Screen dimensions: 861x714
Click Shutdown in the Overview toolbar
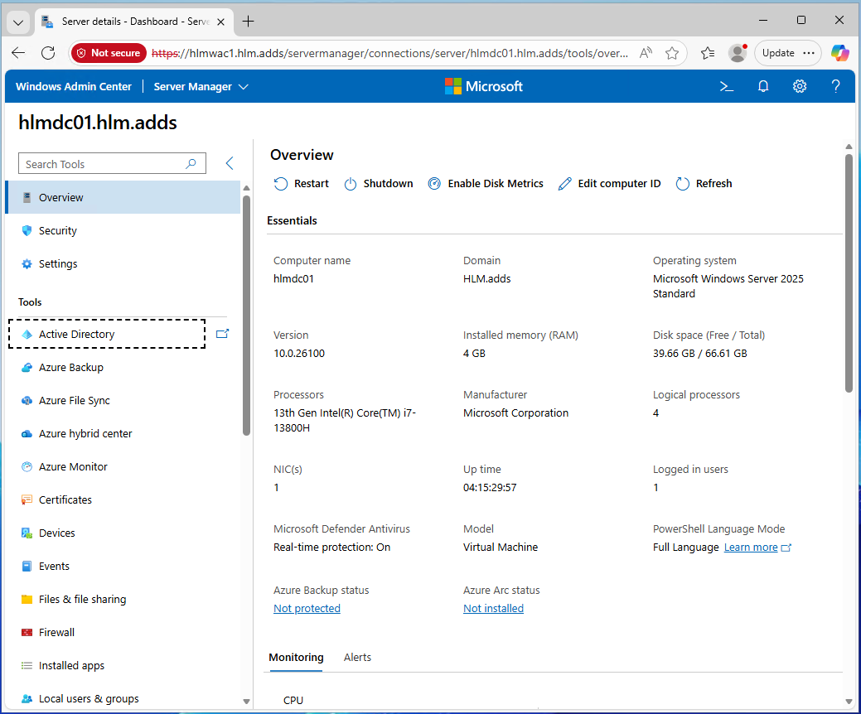tap(379, 184)
